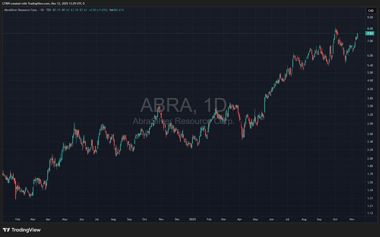Viewport: 380px width, 237px height.
Task: Click the 2.20 price axis label
Action: (370, 150)
